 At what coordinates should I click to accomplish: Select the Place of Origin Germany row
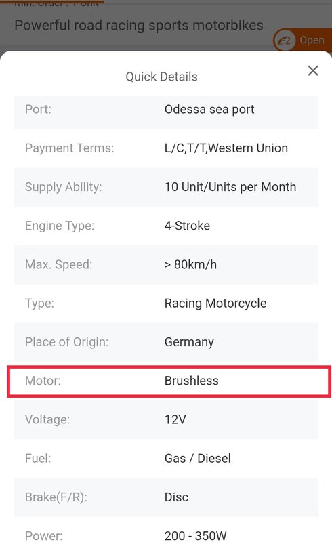(166, 342)
